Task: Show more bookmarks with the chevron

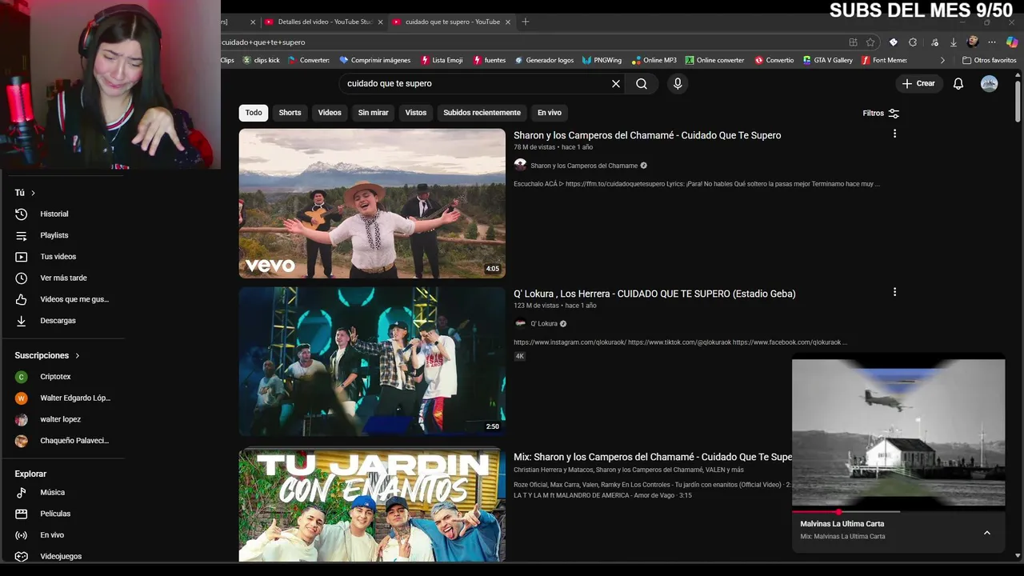Action: coord(942,60)
